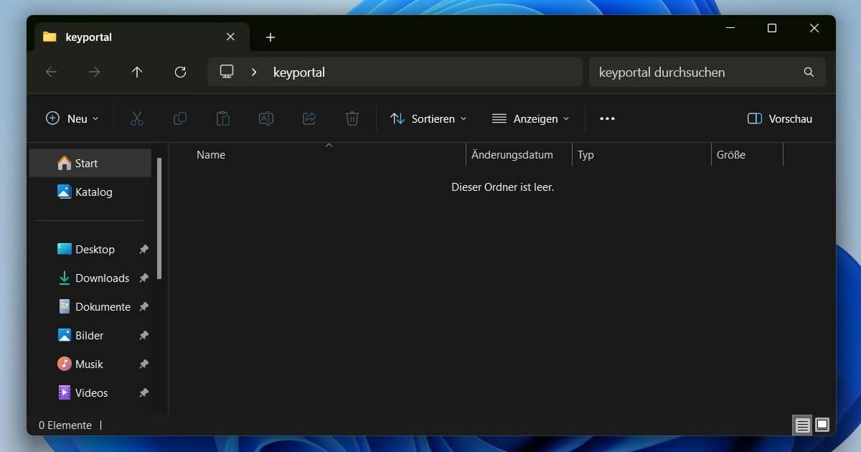Image resolution: width=861 pixels, height=452 pixels.
Task: Go up one folder level with the arrow
Action: [137, 72]
